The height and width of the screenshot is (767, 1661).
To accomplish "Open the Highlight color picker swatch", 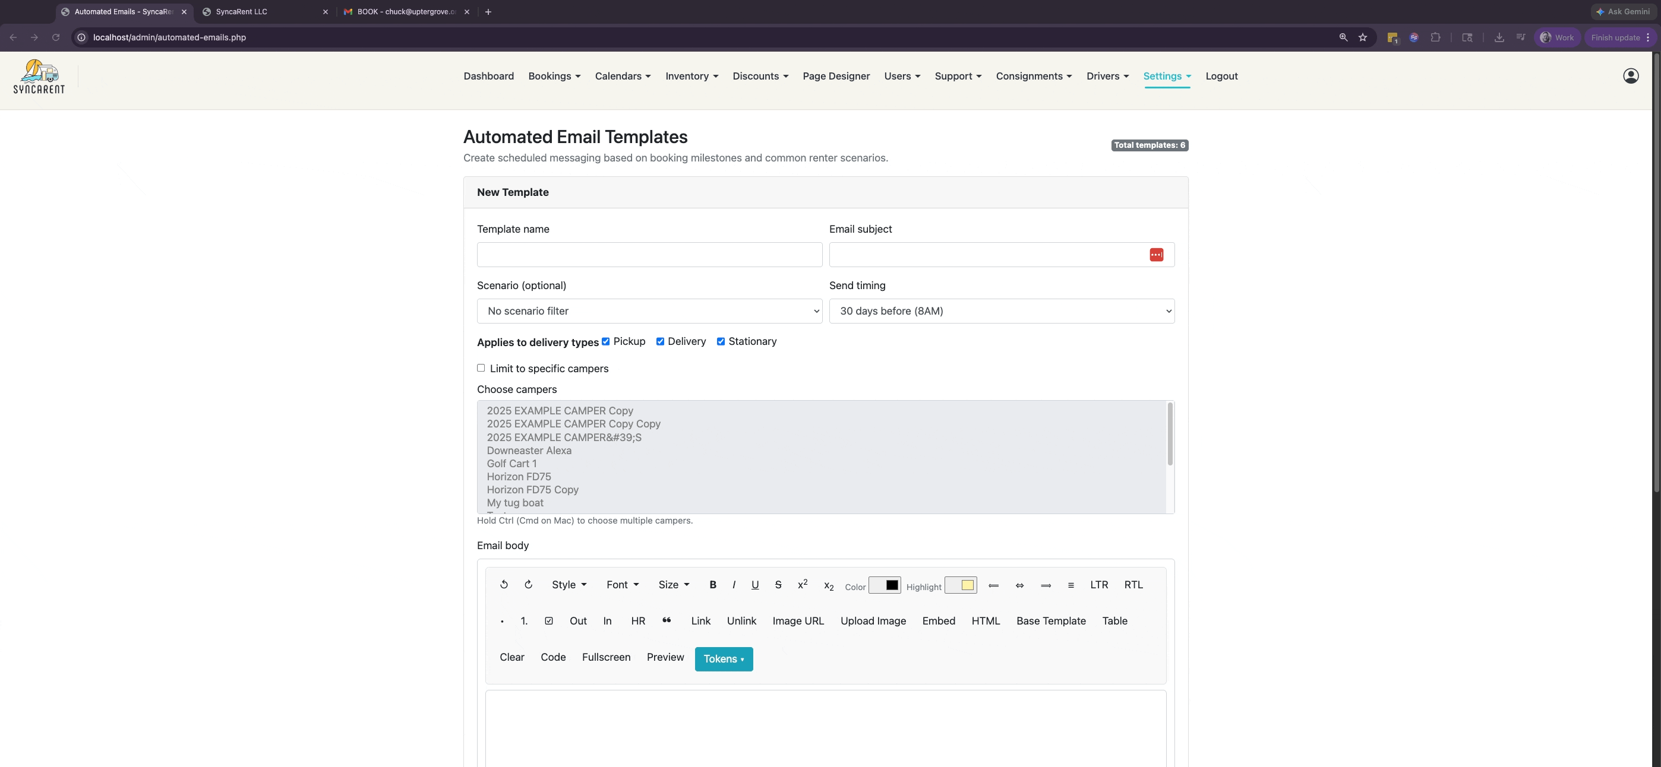I will click(960, 585).
